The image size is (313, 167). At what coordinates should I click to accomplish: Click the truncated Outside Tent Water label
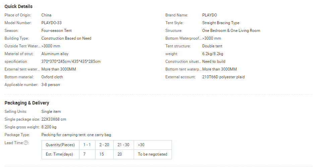point(22,46)
